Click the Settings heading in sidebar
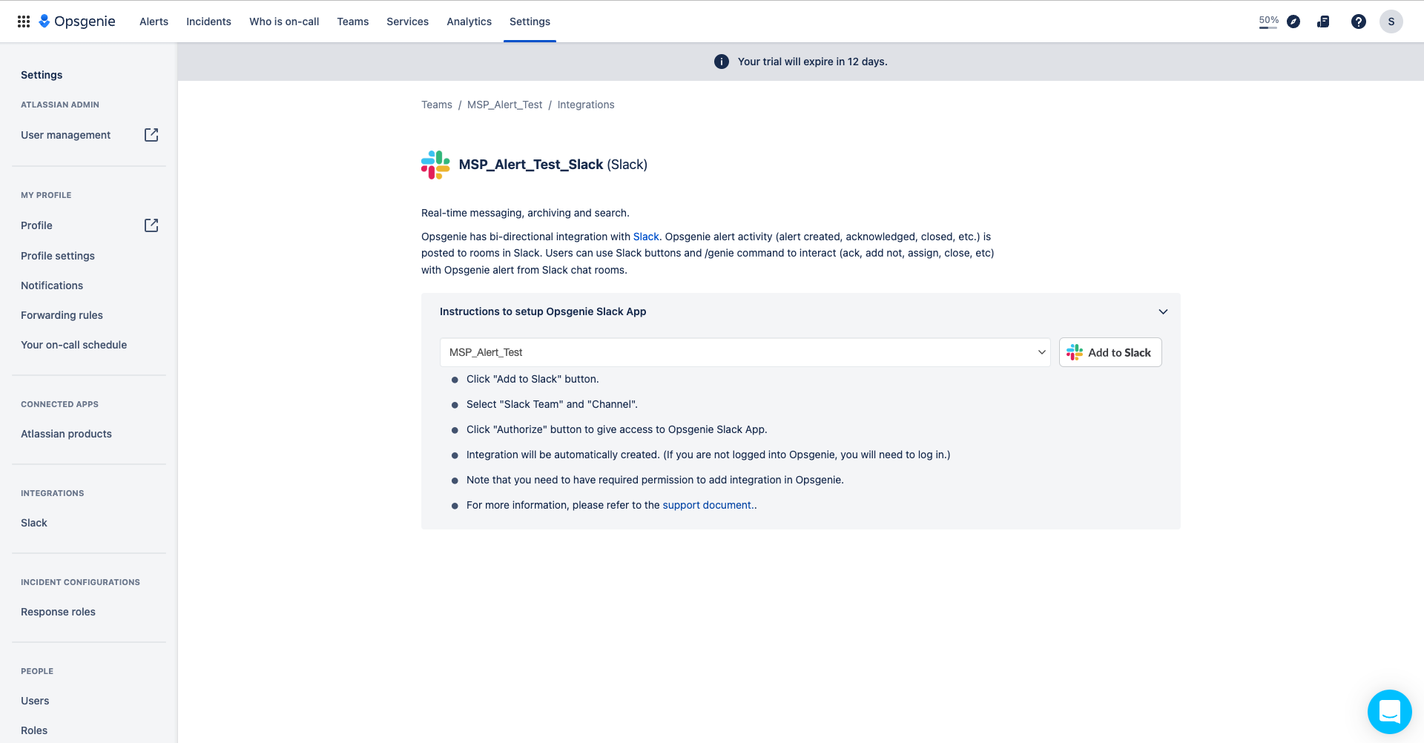The image size is (1424, 743). (42, 75)
